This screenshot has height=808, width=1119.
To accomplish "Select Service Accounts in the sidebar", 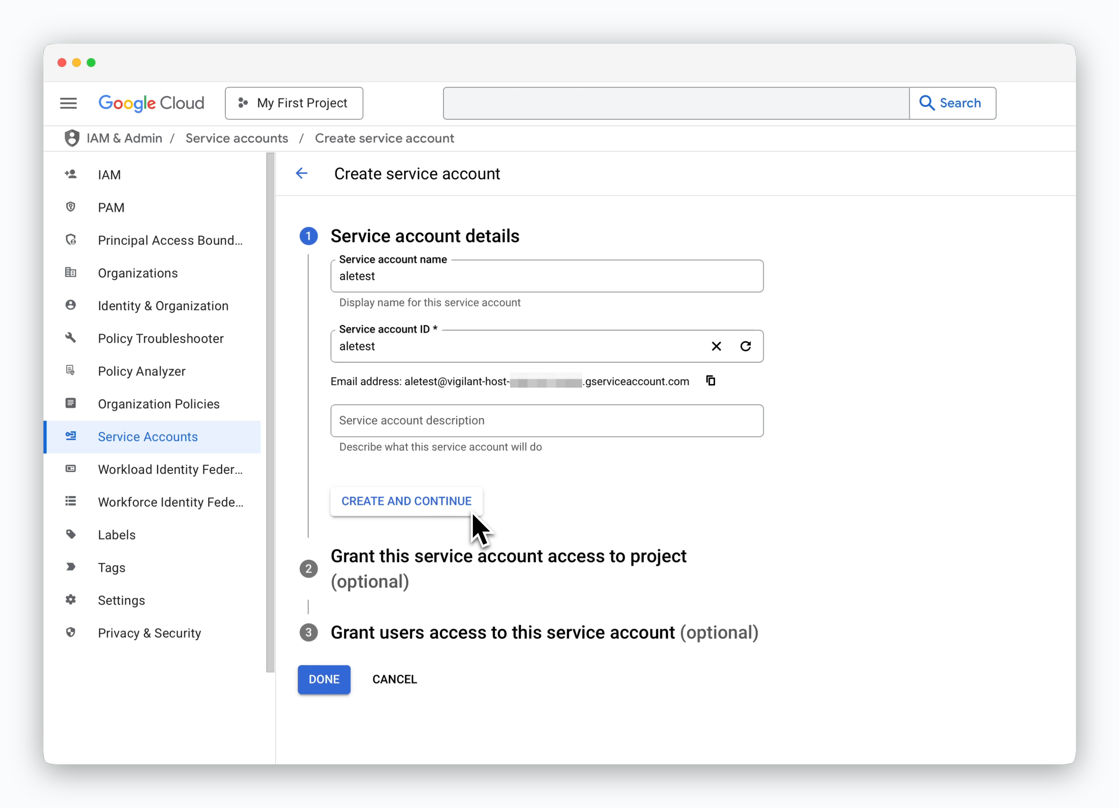I will click(x=152, y=437).
